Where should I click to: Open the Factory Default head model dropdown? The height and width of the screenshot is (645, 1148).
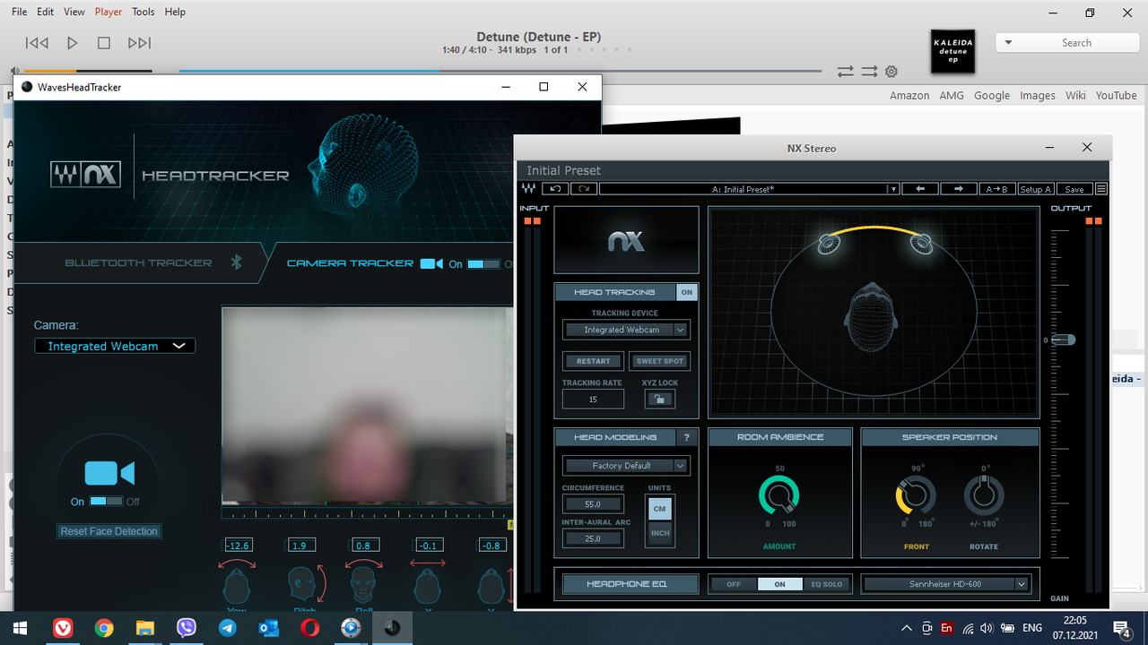pos(626,466)
